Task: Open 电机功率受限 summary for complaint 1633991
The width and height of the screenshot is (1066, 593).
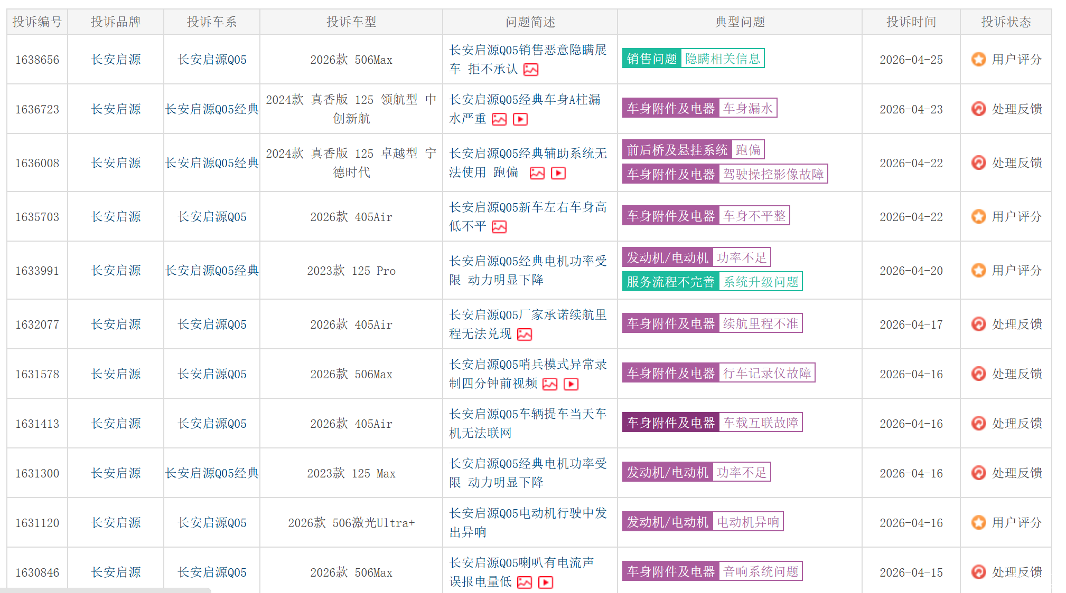Action: (528, 270)
